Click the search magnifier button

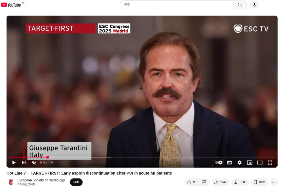[240, 5]
